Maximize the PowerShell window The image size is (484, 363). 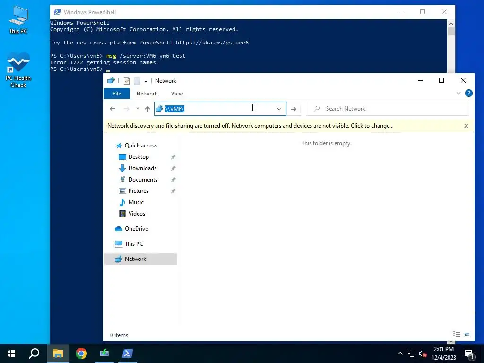pyautogui.click(x=423, y=12)
